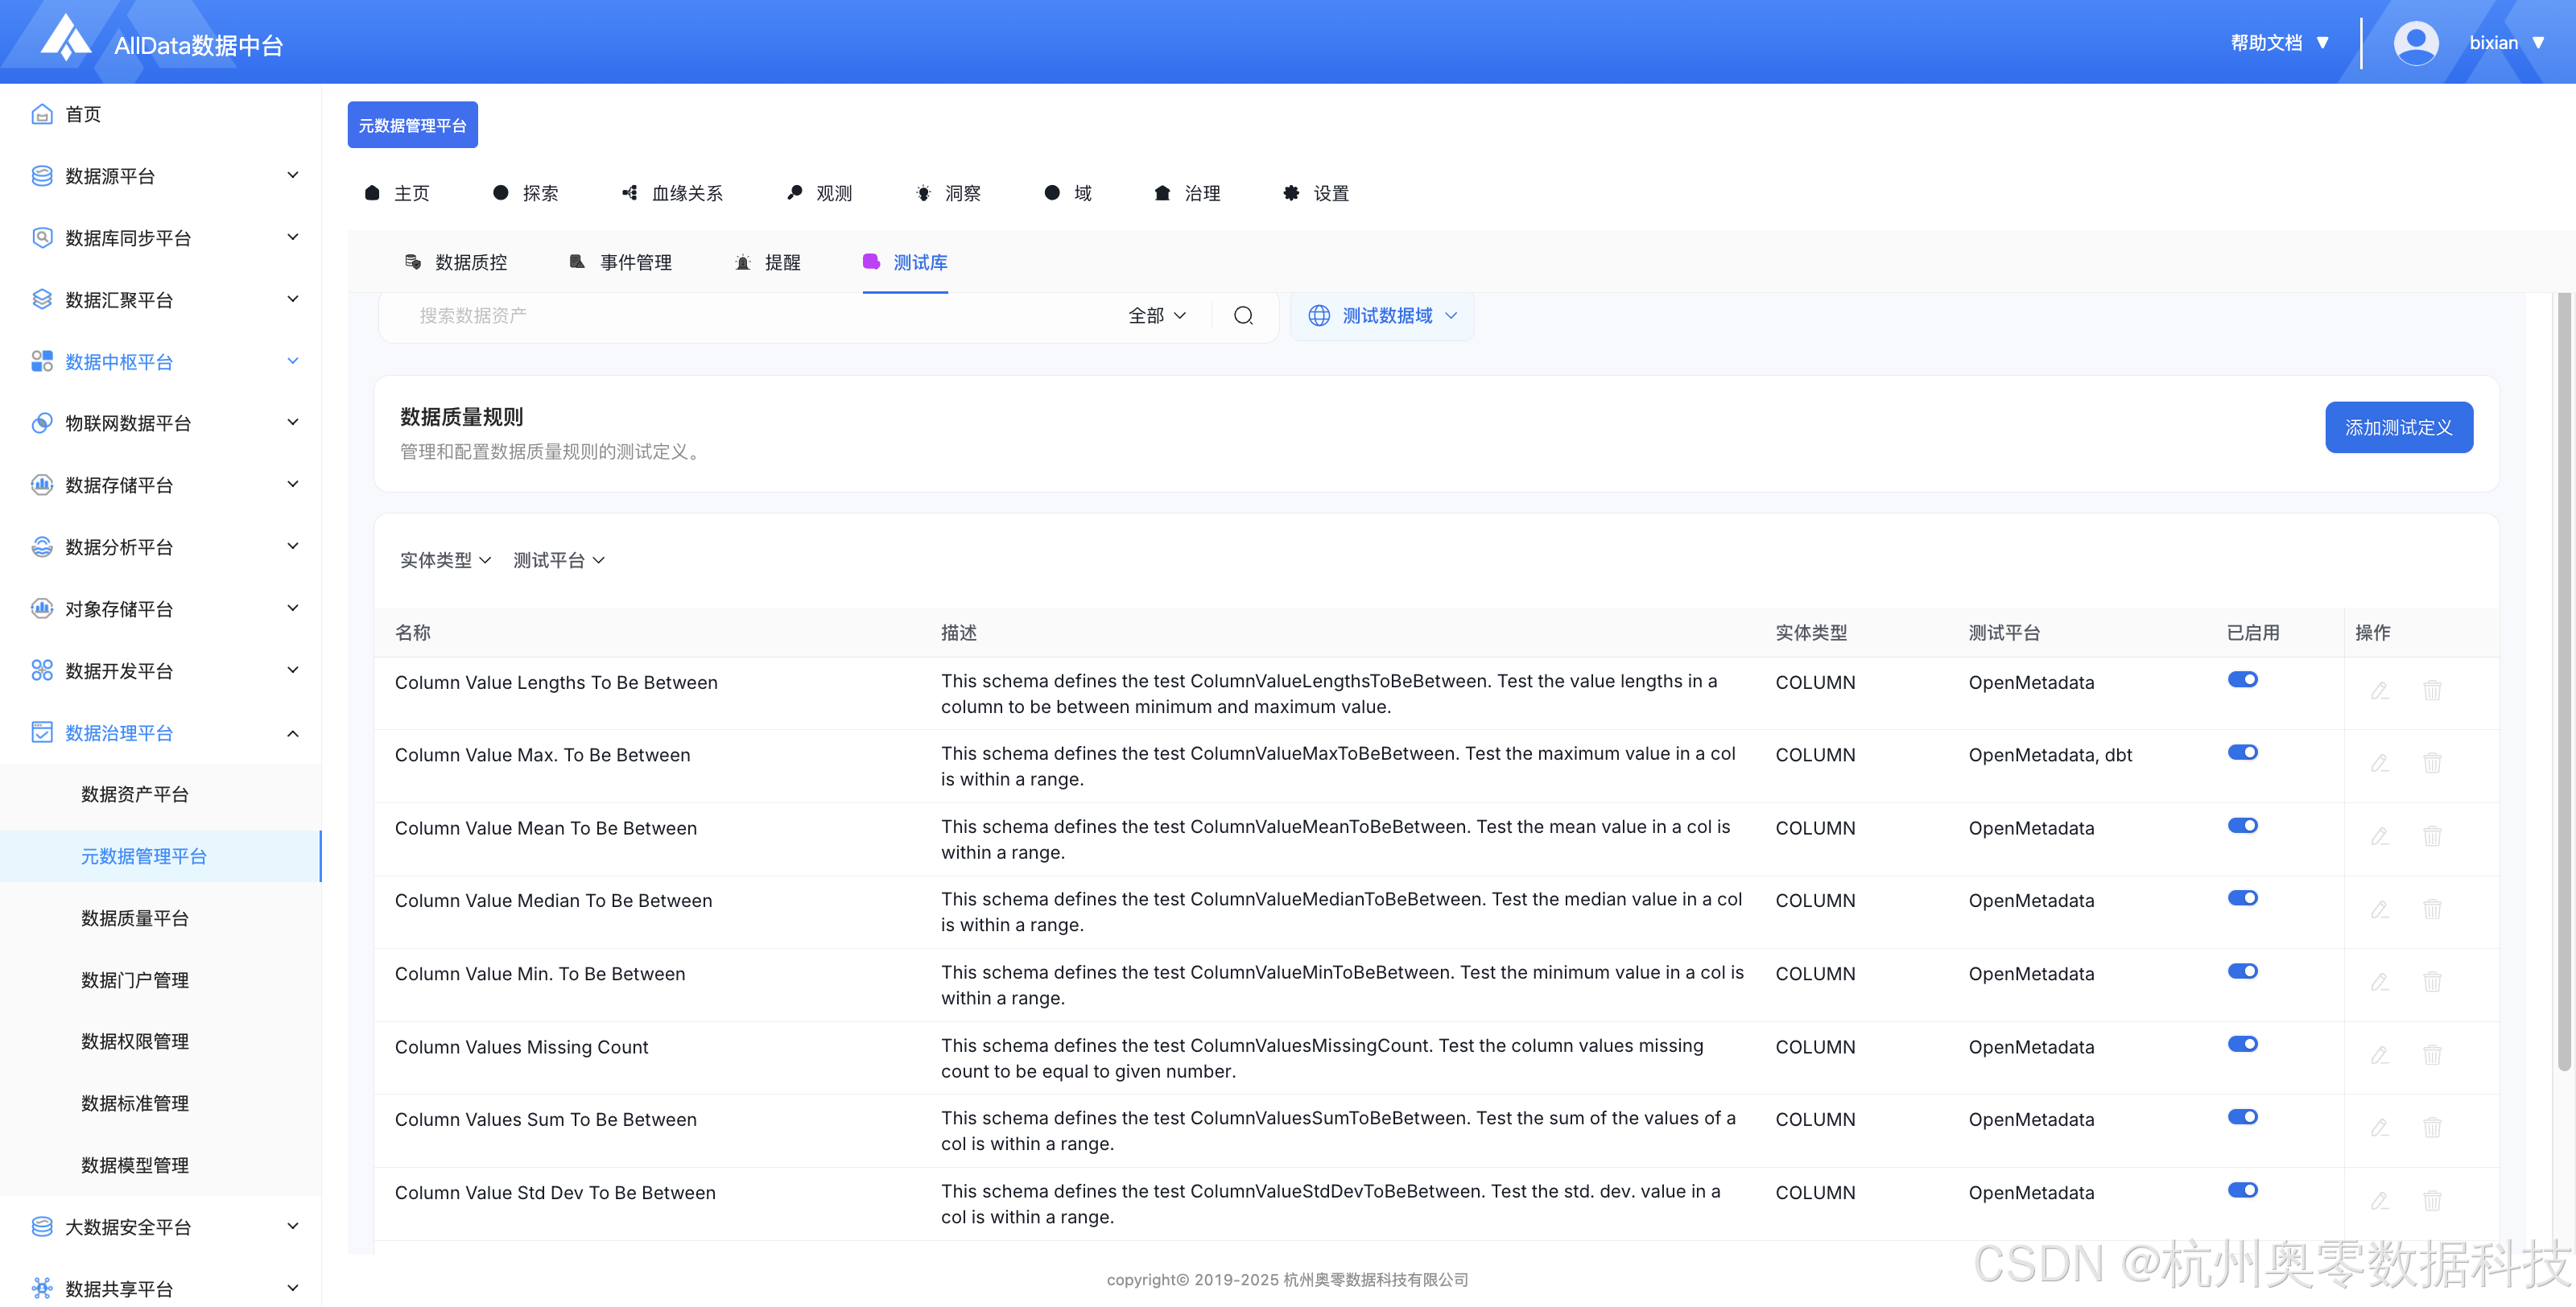The image size is (2576, 1307).
Task: Open the 血缘关系 lineage nav item
Action: [672, 193]
